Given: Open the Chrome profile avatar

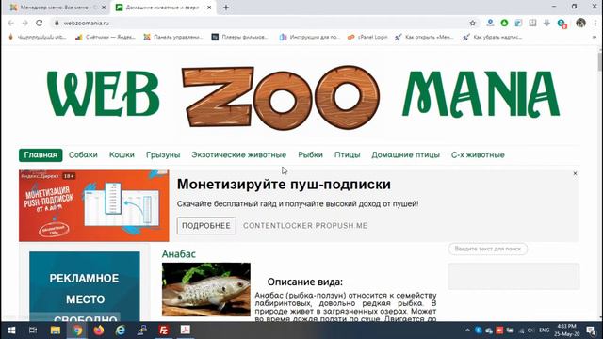Looking at the screenshot, I should tap(580, 23).
